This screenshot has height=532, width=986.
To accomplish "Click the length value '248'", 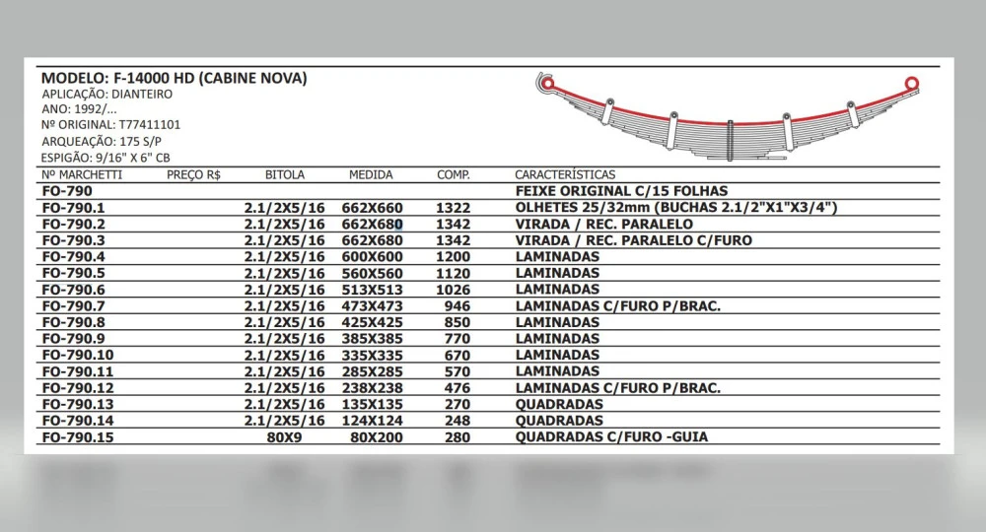I will tap(458, 421).
